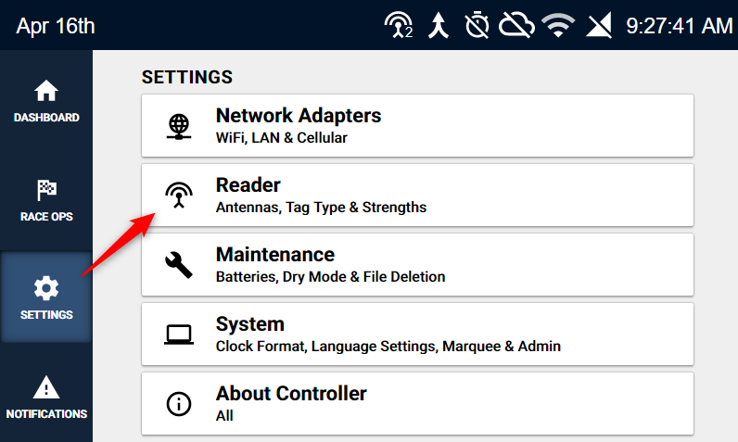Open About Controller card

tap(417, 404)
